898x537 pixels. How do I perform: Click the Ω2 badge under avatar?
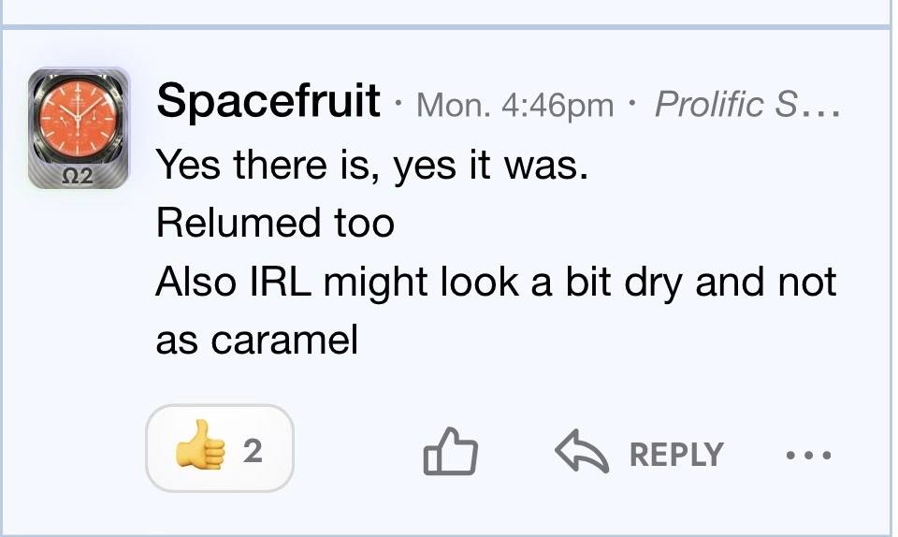[x=78, y=176]
